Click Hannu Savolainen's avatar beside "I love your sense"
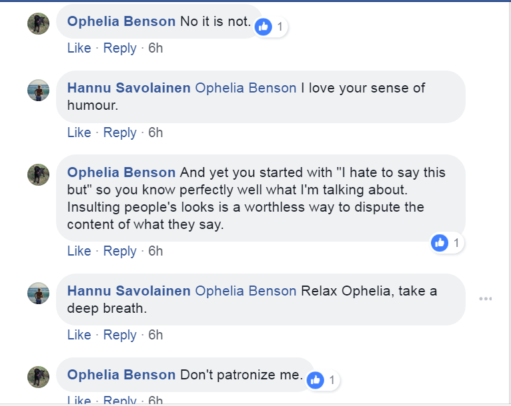Viewport: 511px width, 406px height. (38, 90)
